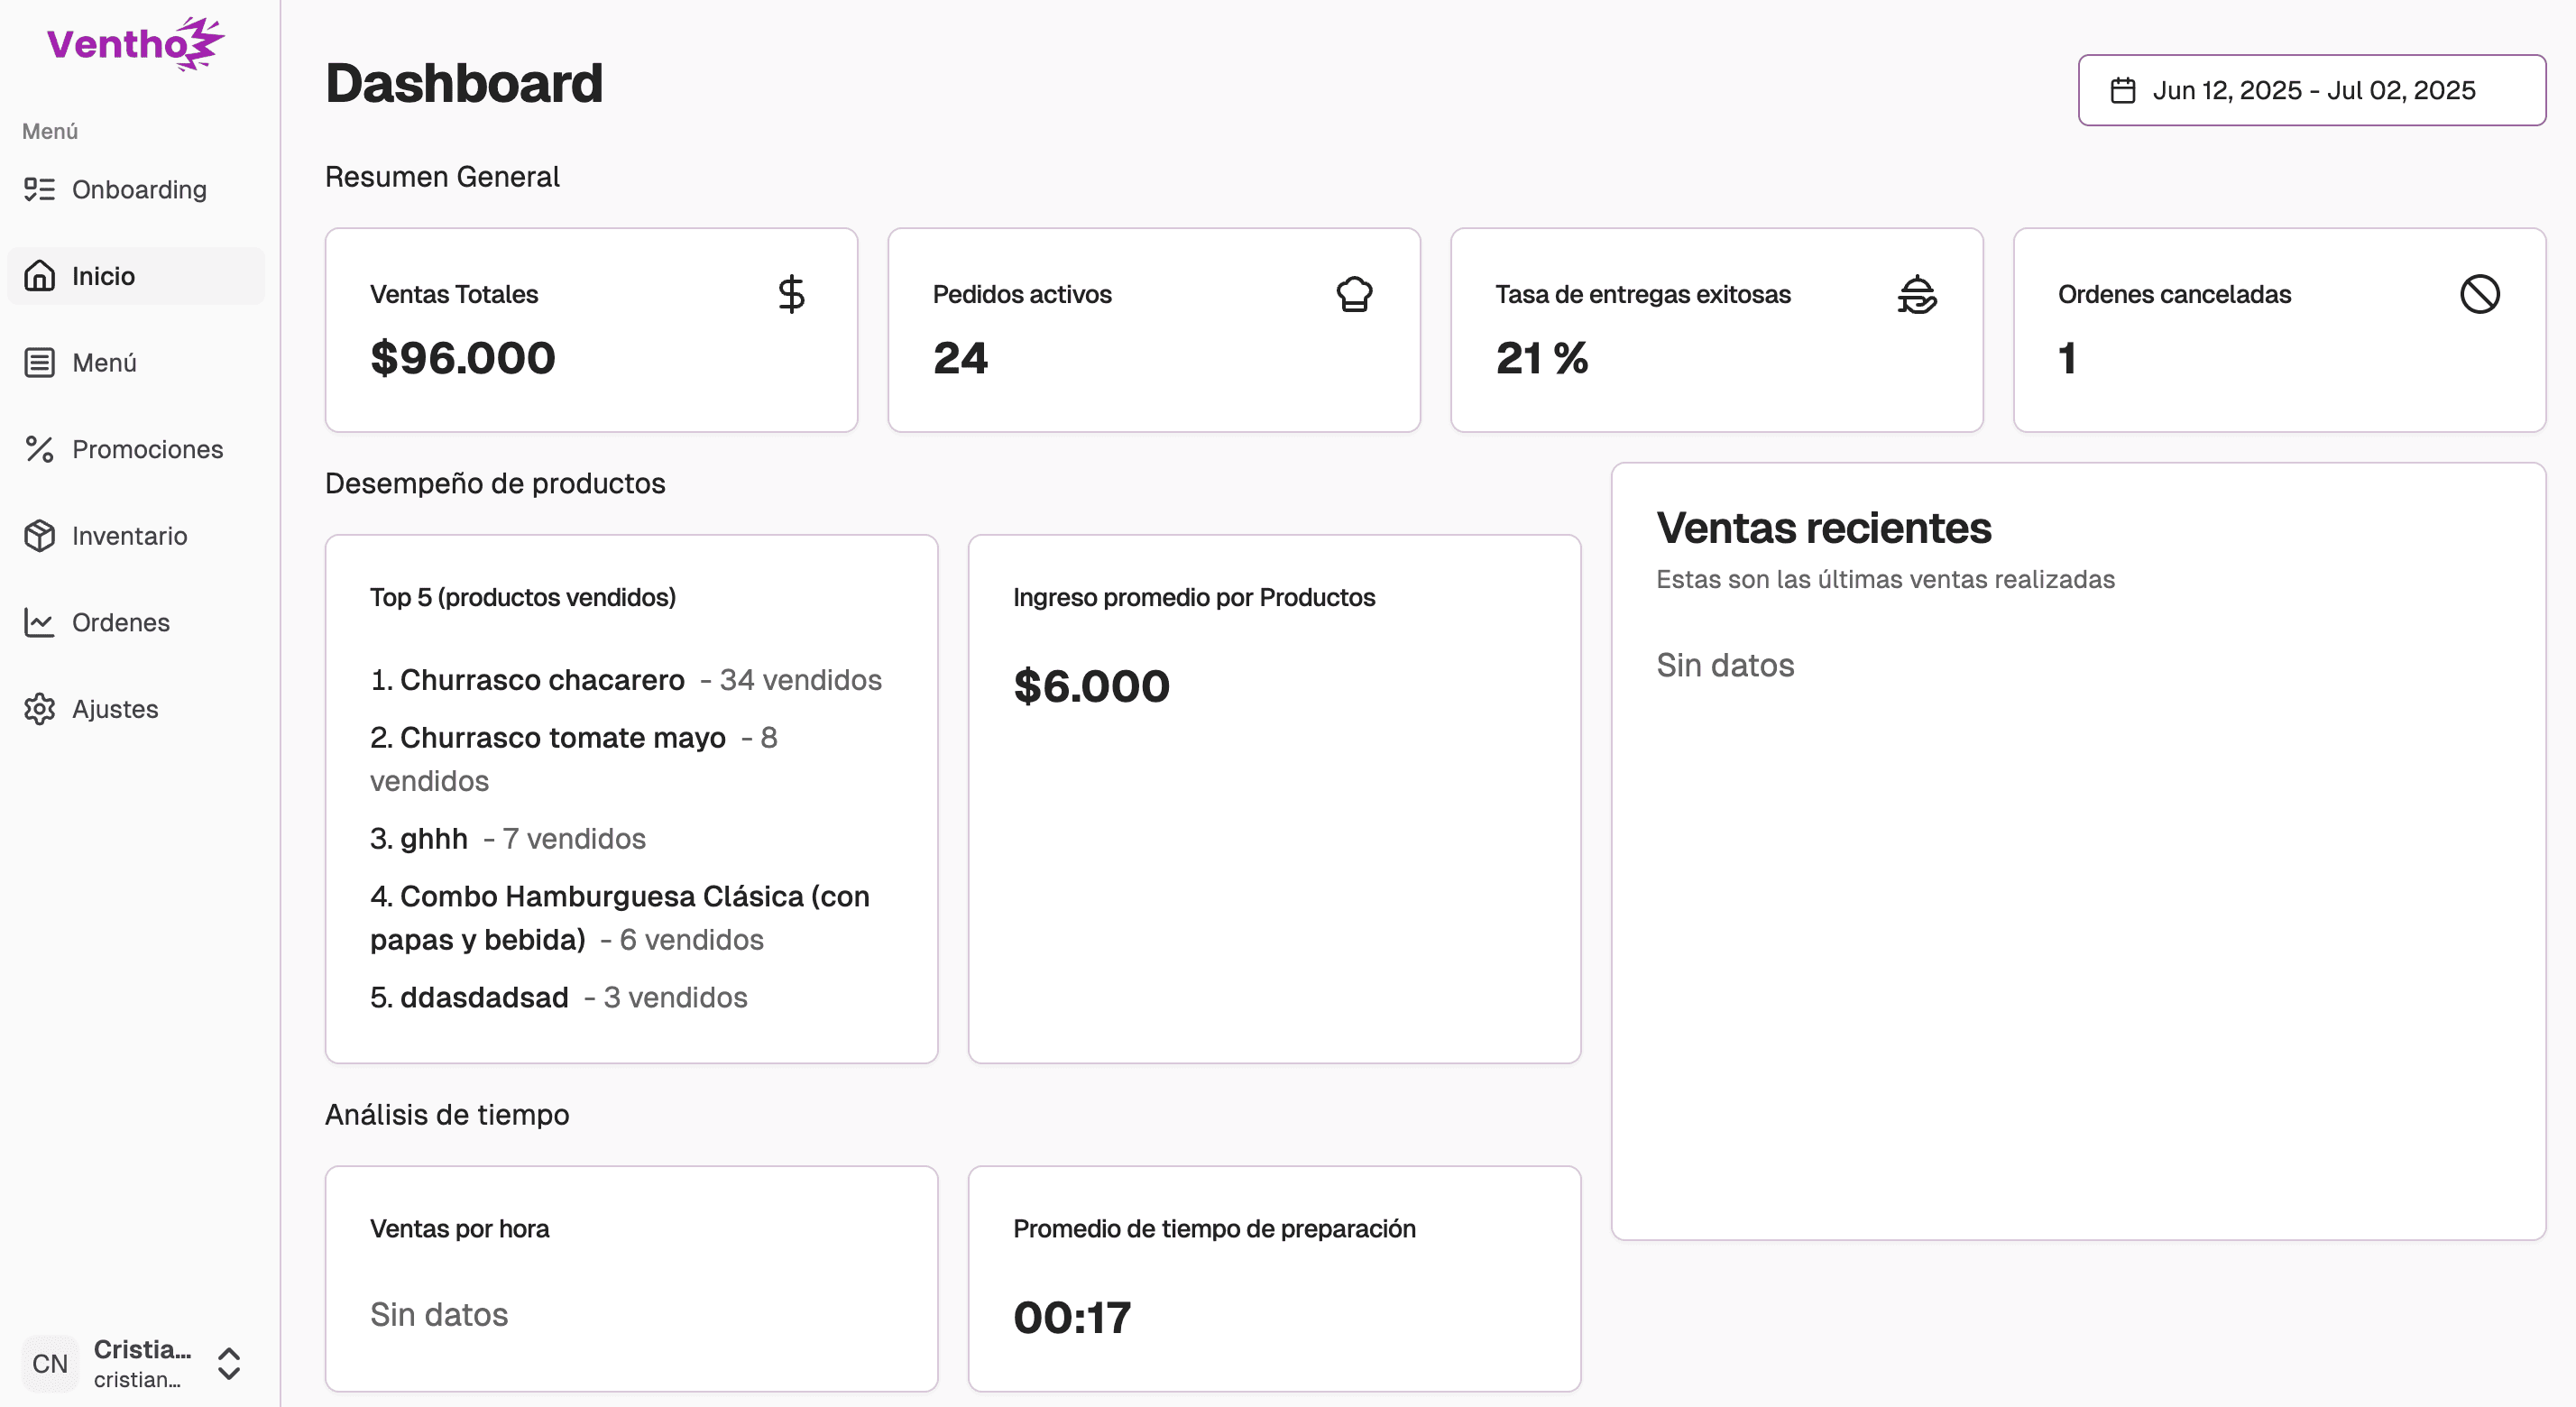The width and height of the screenshot is (2576, 1407).
Task: Select the Jun 12 - Jul 02 date button
Action: (2311, 89)
